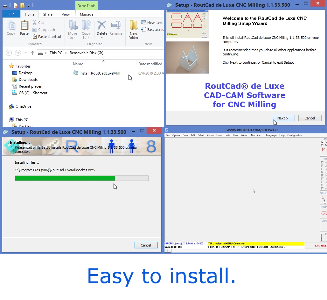
Task: Toggle the 'Ne' snap checkbox in RoutCad panel
Action: pyautogui.click(x=322, y=162)
